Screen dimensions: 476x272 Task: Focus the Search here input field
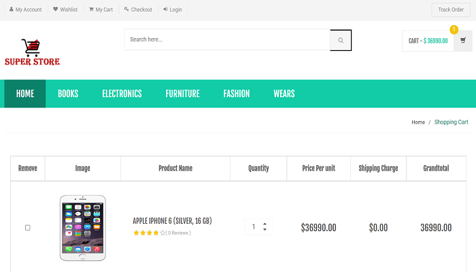(227, 40)
